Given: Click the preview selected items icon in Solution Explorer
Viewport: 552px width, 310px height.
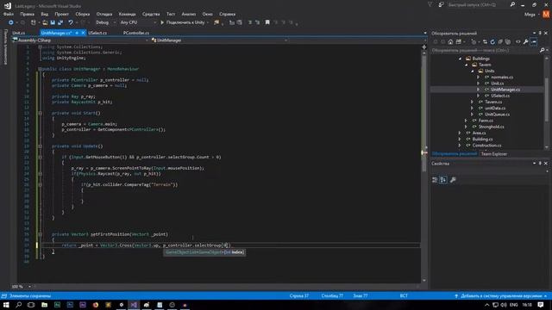Looking at the screenshot, I should [x=534, y=42].
